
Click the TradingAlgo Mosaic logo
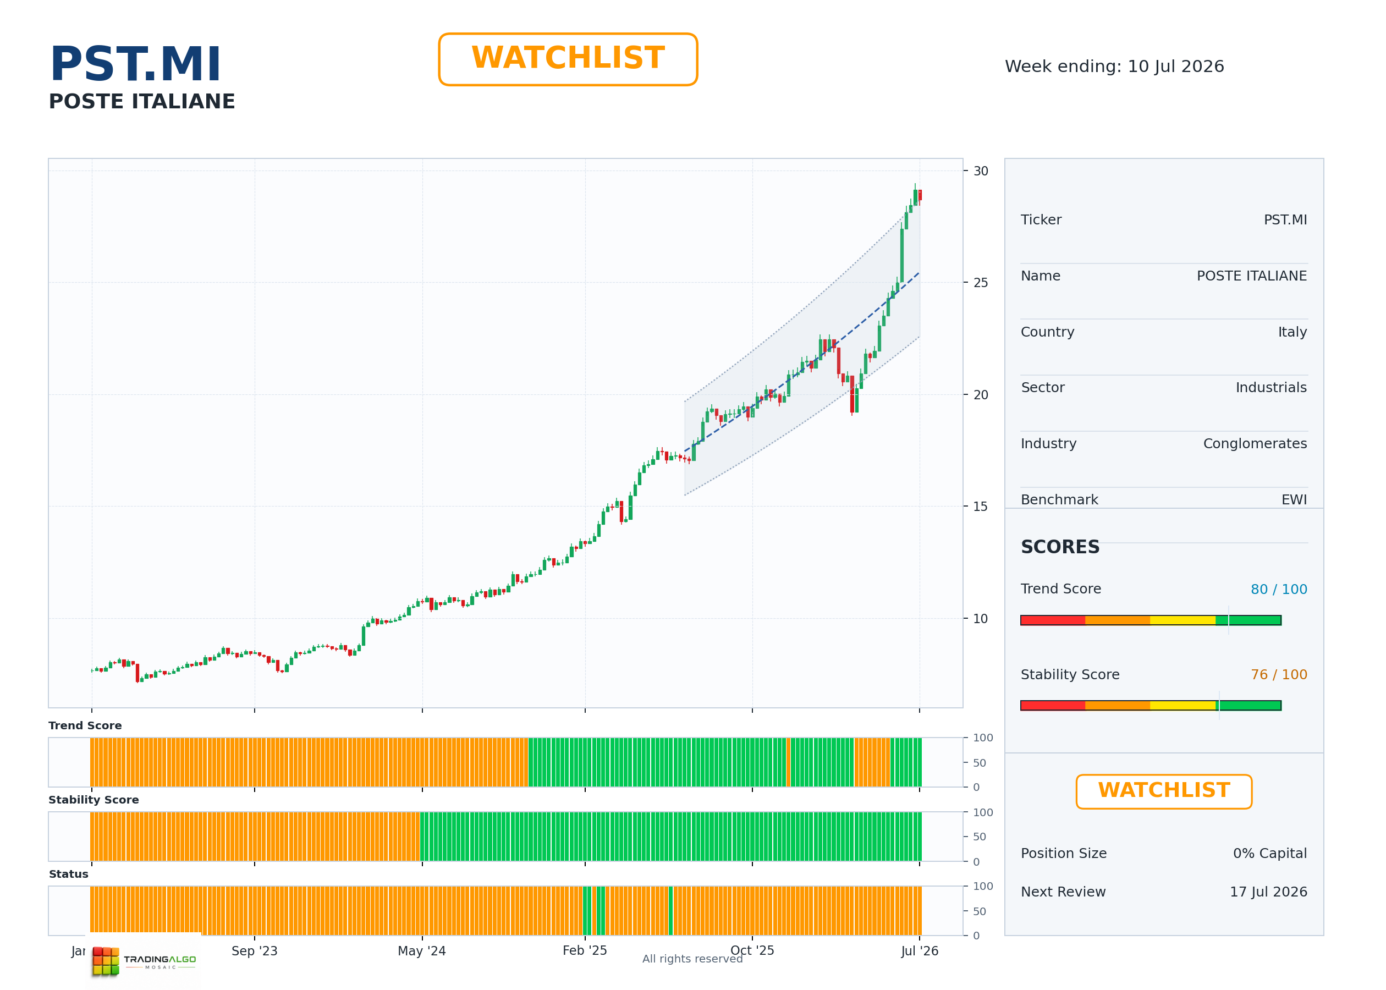(144, 961)
